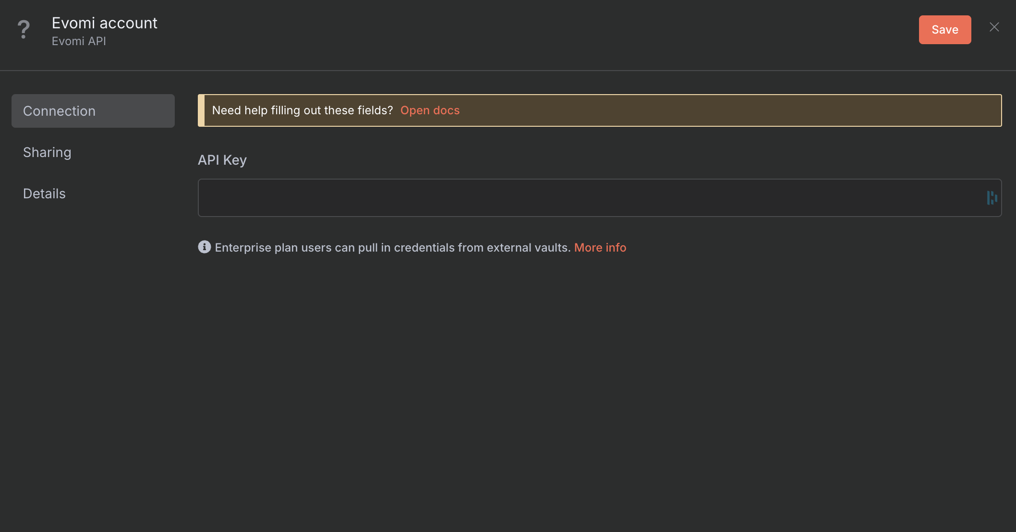Viewport: 1016px width, 532px height.
Task: Close the Evomi account dialog
Action: (994, 27)
